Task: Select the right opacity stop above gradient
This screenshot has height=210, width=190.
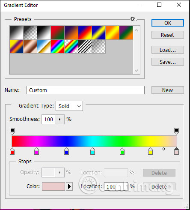Action: click(x=176, y=131)
